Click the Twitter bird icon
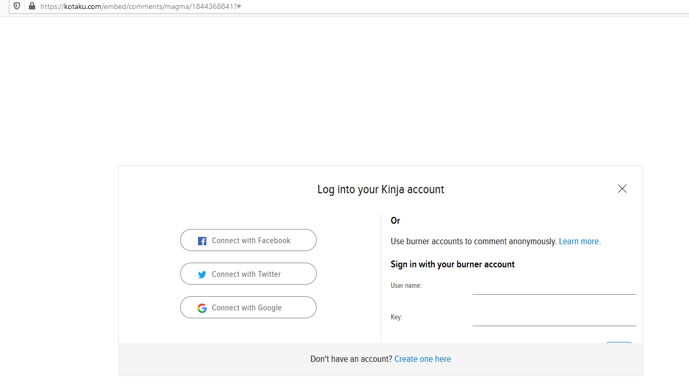Image resolution: width=689 pixels, height=385 pixels. [202, 274]
